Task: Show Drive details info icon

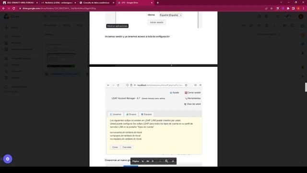Action: pyautogui.click(x=292, y=25)
